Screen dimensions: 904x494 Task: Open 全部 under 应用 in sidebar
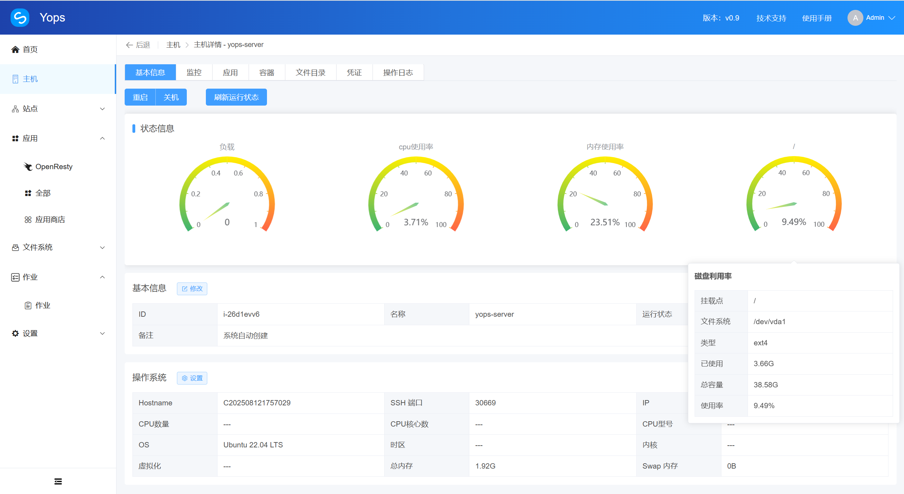[58, 193]
